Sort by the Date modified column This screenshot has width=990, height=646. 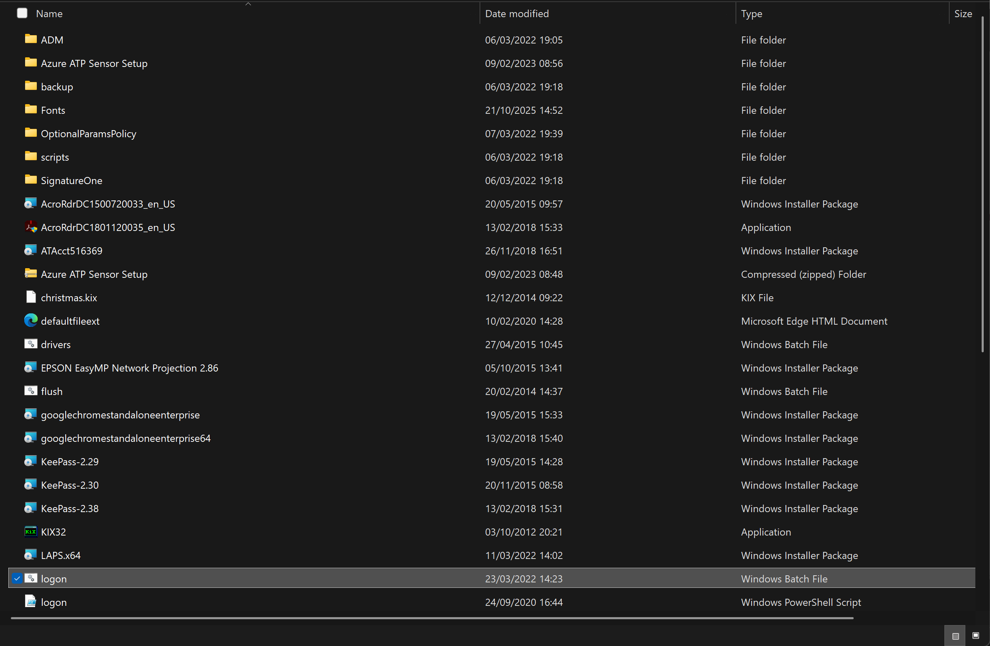(x=517, y=14)
